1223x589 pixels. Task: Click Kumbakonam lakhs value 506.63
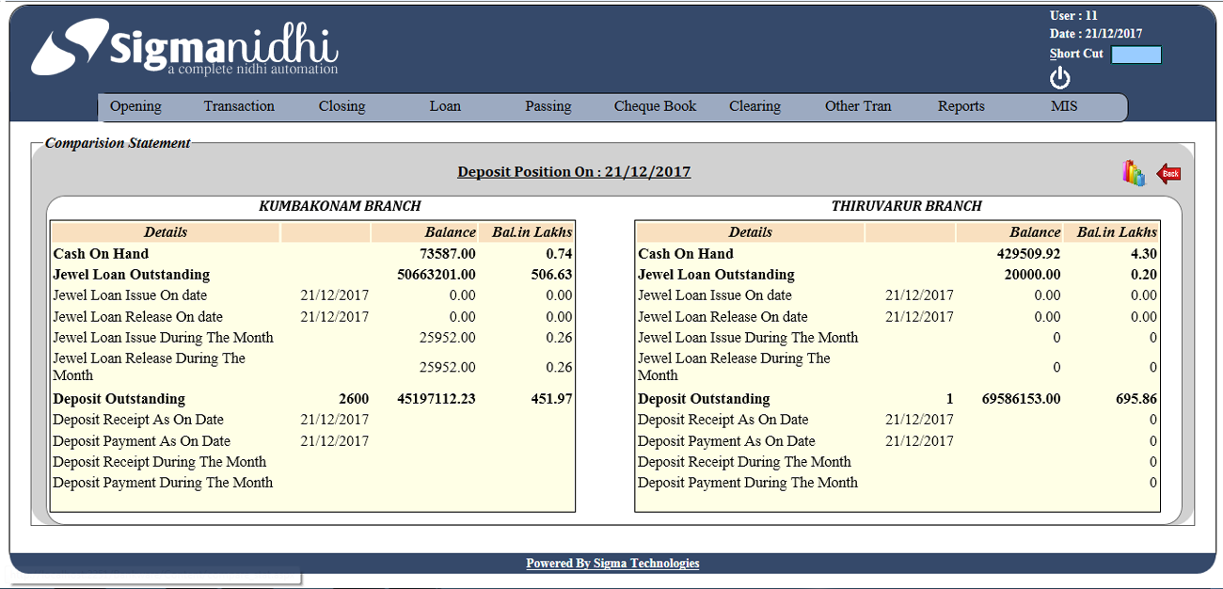[552, 275]
